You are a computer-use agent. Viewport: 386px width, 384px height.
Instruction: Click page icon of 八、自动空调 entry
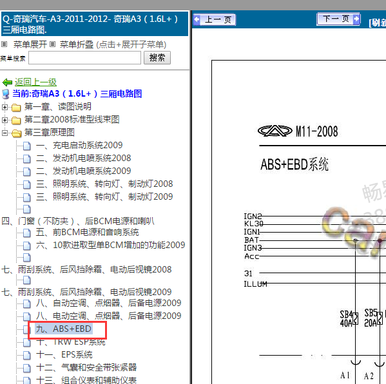[x=27, y=303]
